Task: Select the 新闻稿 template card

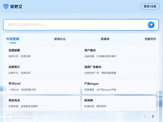Action: point(119,103)
